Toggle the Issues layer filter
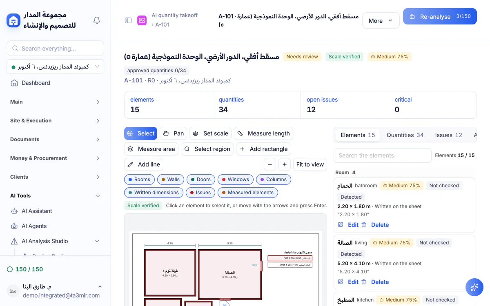The height and width of the screenshot is (306, 490). click(x=200, y=193)
